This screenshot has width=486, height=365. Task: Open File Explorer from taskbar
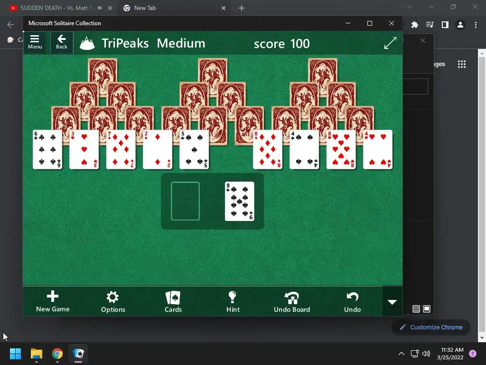(36, 354)
